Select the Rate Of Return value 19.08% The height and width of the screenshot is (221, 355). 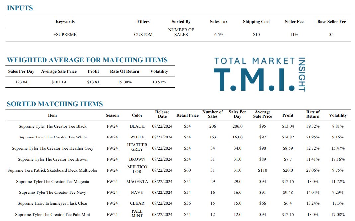click(x=125, y=82)
